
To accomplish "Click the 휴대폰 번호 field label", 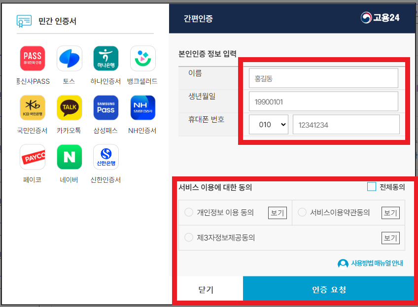I will [207, 119].
